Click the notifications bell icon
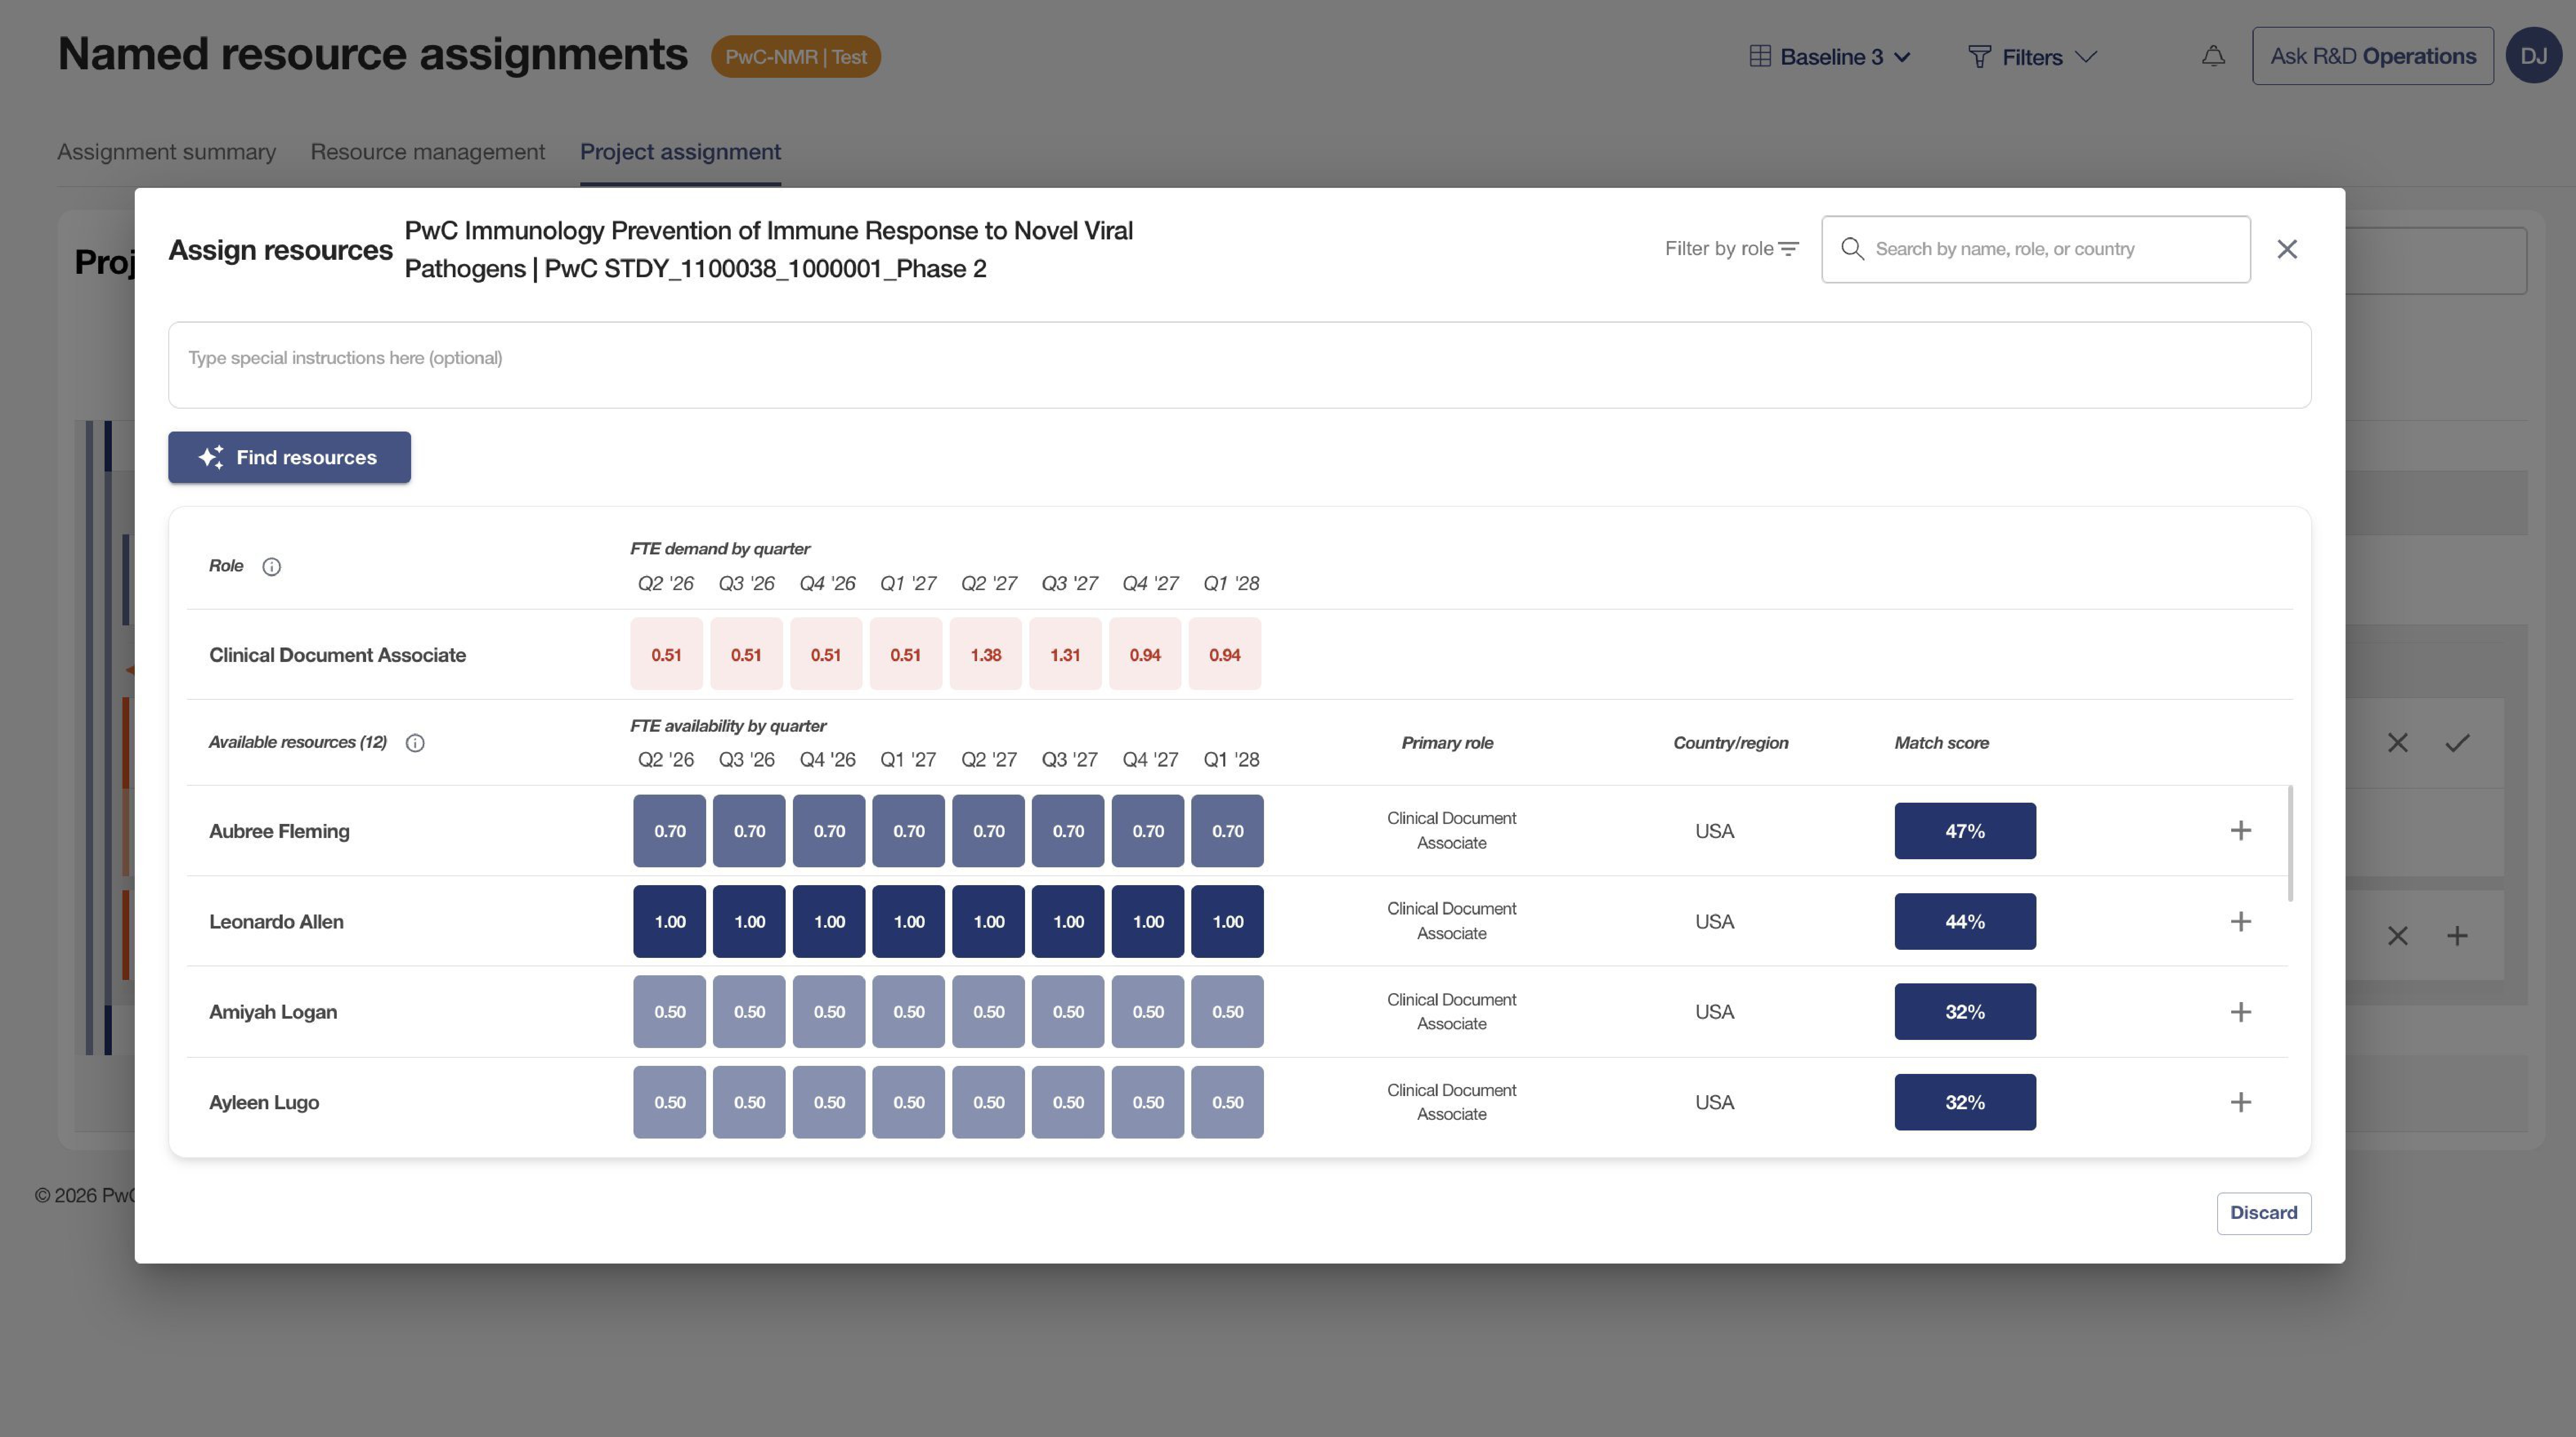 tap(2213, 57)
